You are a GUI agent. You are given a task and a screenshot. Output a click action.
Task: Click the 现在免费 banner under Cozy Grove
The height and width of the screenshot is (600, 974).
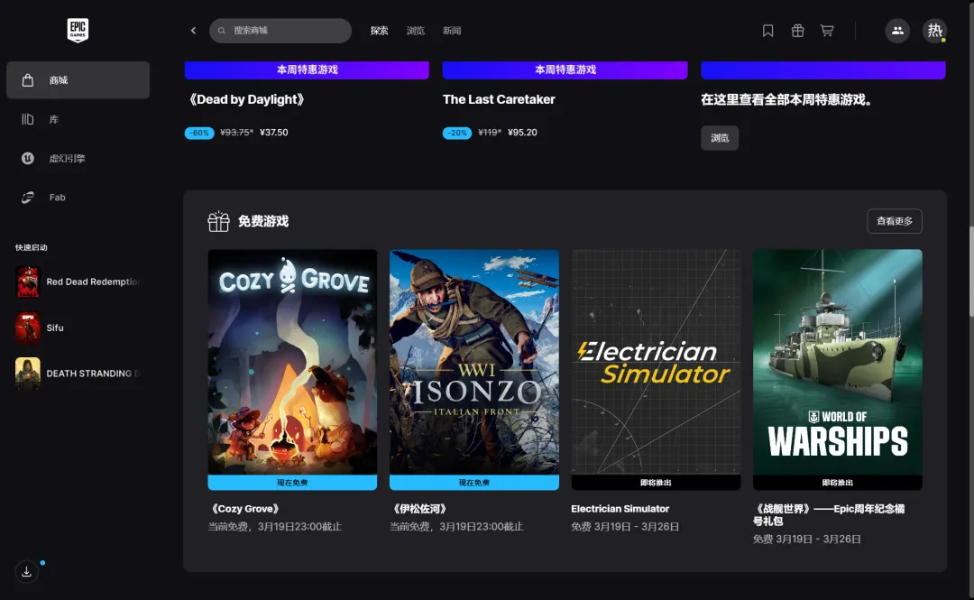pyautogui.click(x=292, y=483)
